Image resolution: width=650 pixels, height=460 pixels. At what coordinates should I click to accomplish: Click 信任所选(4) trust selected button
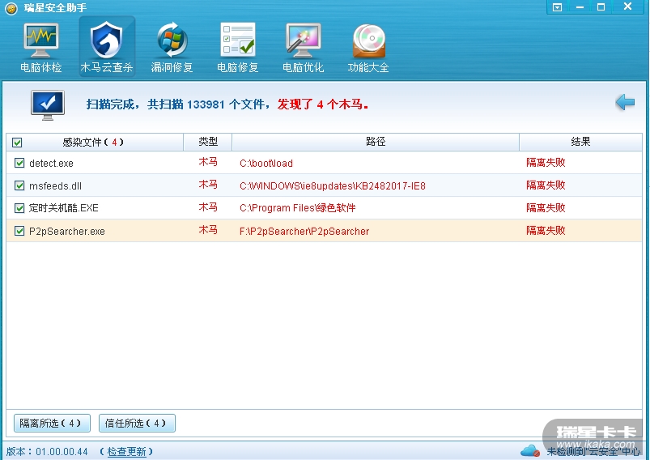[x=137, y=423]
